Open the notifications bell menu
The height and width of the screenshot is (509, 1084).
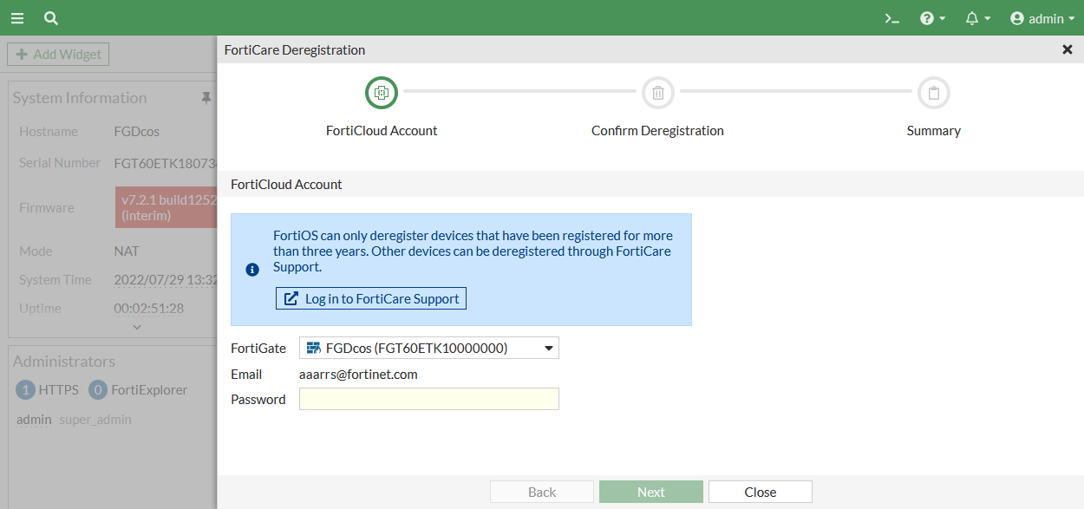(977, 18)
